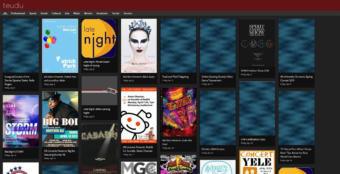Open placeholder image above Inaugural Lecture
Screen dimensions: 340x174
(21, 46)
